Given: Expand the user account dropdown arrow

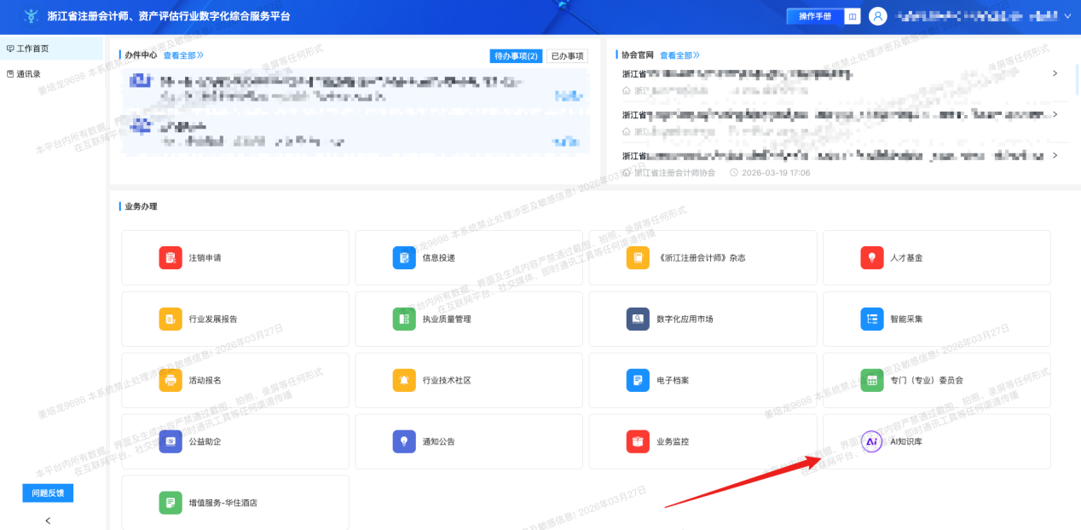Looking at the screenshot, I should [1067, 16].
